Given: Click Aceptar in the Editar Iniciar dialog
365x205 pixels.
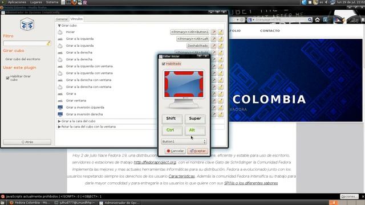Looking at the screenshot, I should click(x=198, y=151).
